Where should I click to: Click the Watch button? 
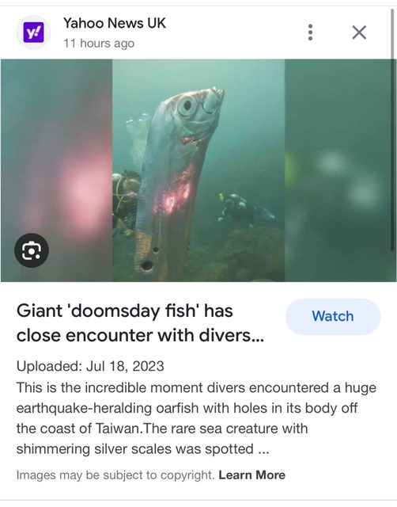tap(333, 316)
